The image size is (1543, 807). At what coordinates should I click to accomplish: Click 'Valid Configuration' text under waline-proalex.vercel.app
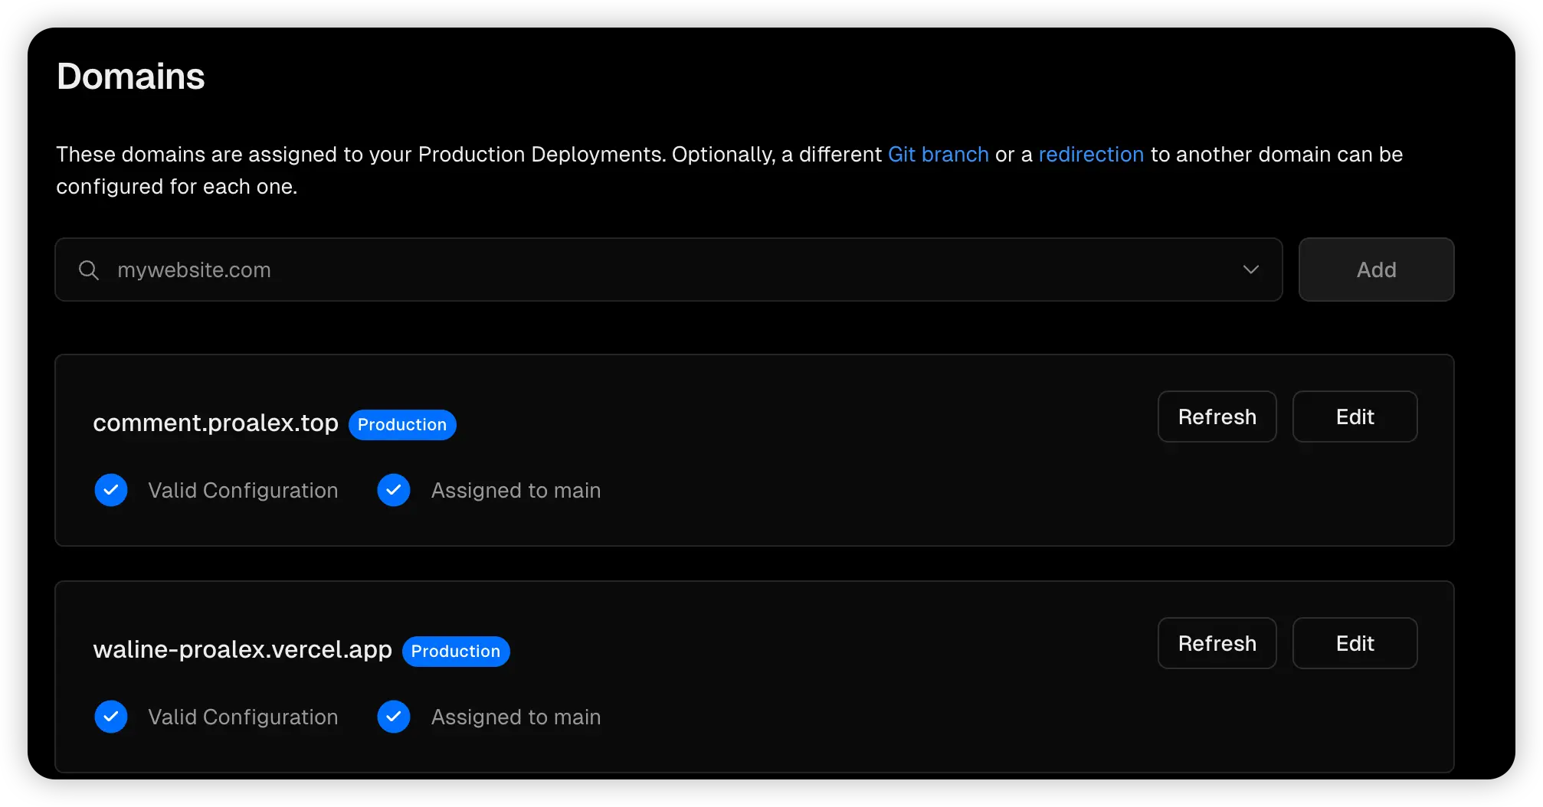pos(243,717)
